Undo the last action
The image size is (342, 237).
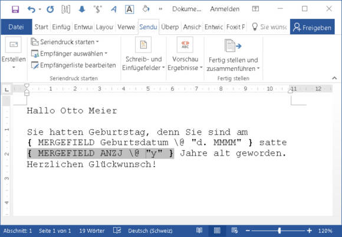coord(32,9)
